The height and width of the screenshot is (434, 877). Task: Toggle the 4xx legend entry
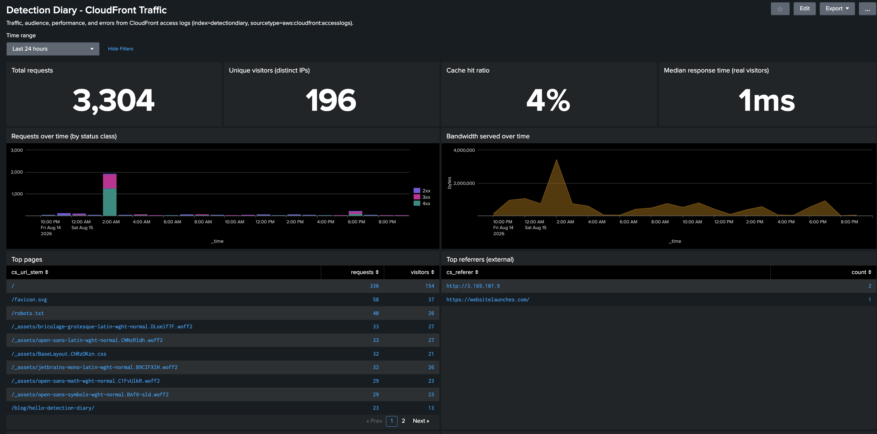click(x=422, y=203)
